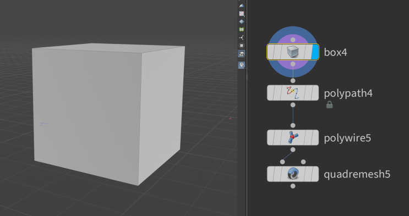
Task: Toggle the display flag on polypath4
Action: coord(315,93)
